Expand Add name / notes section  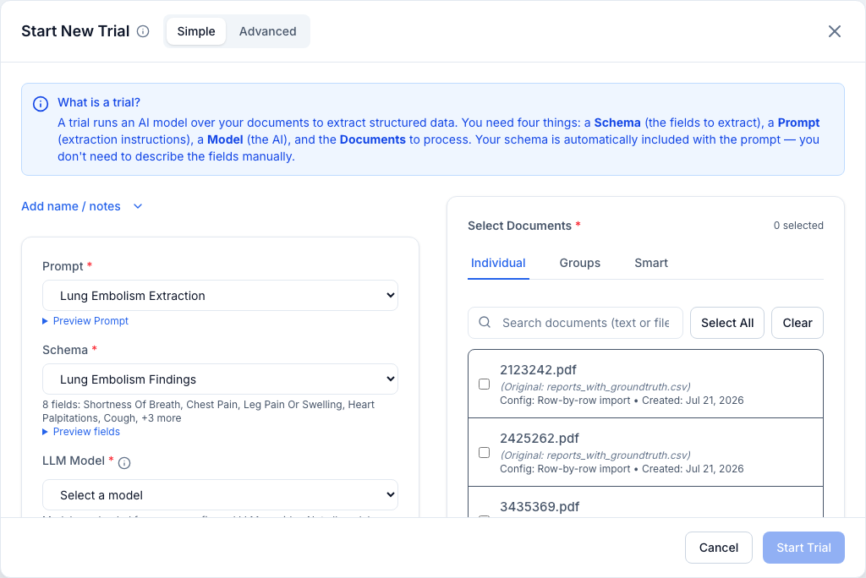(82, 206)
